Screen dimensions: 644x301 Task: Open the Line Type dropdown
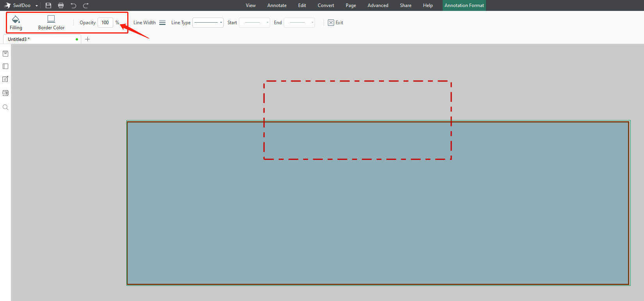click(x=208, y=23)
